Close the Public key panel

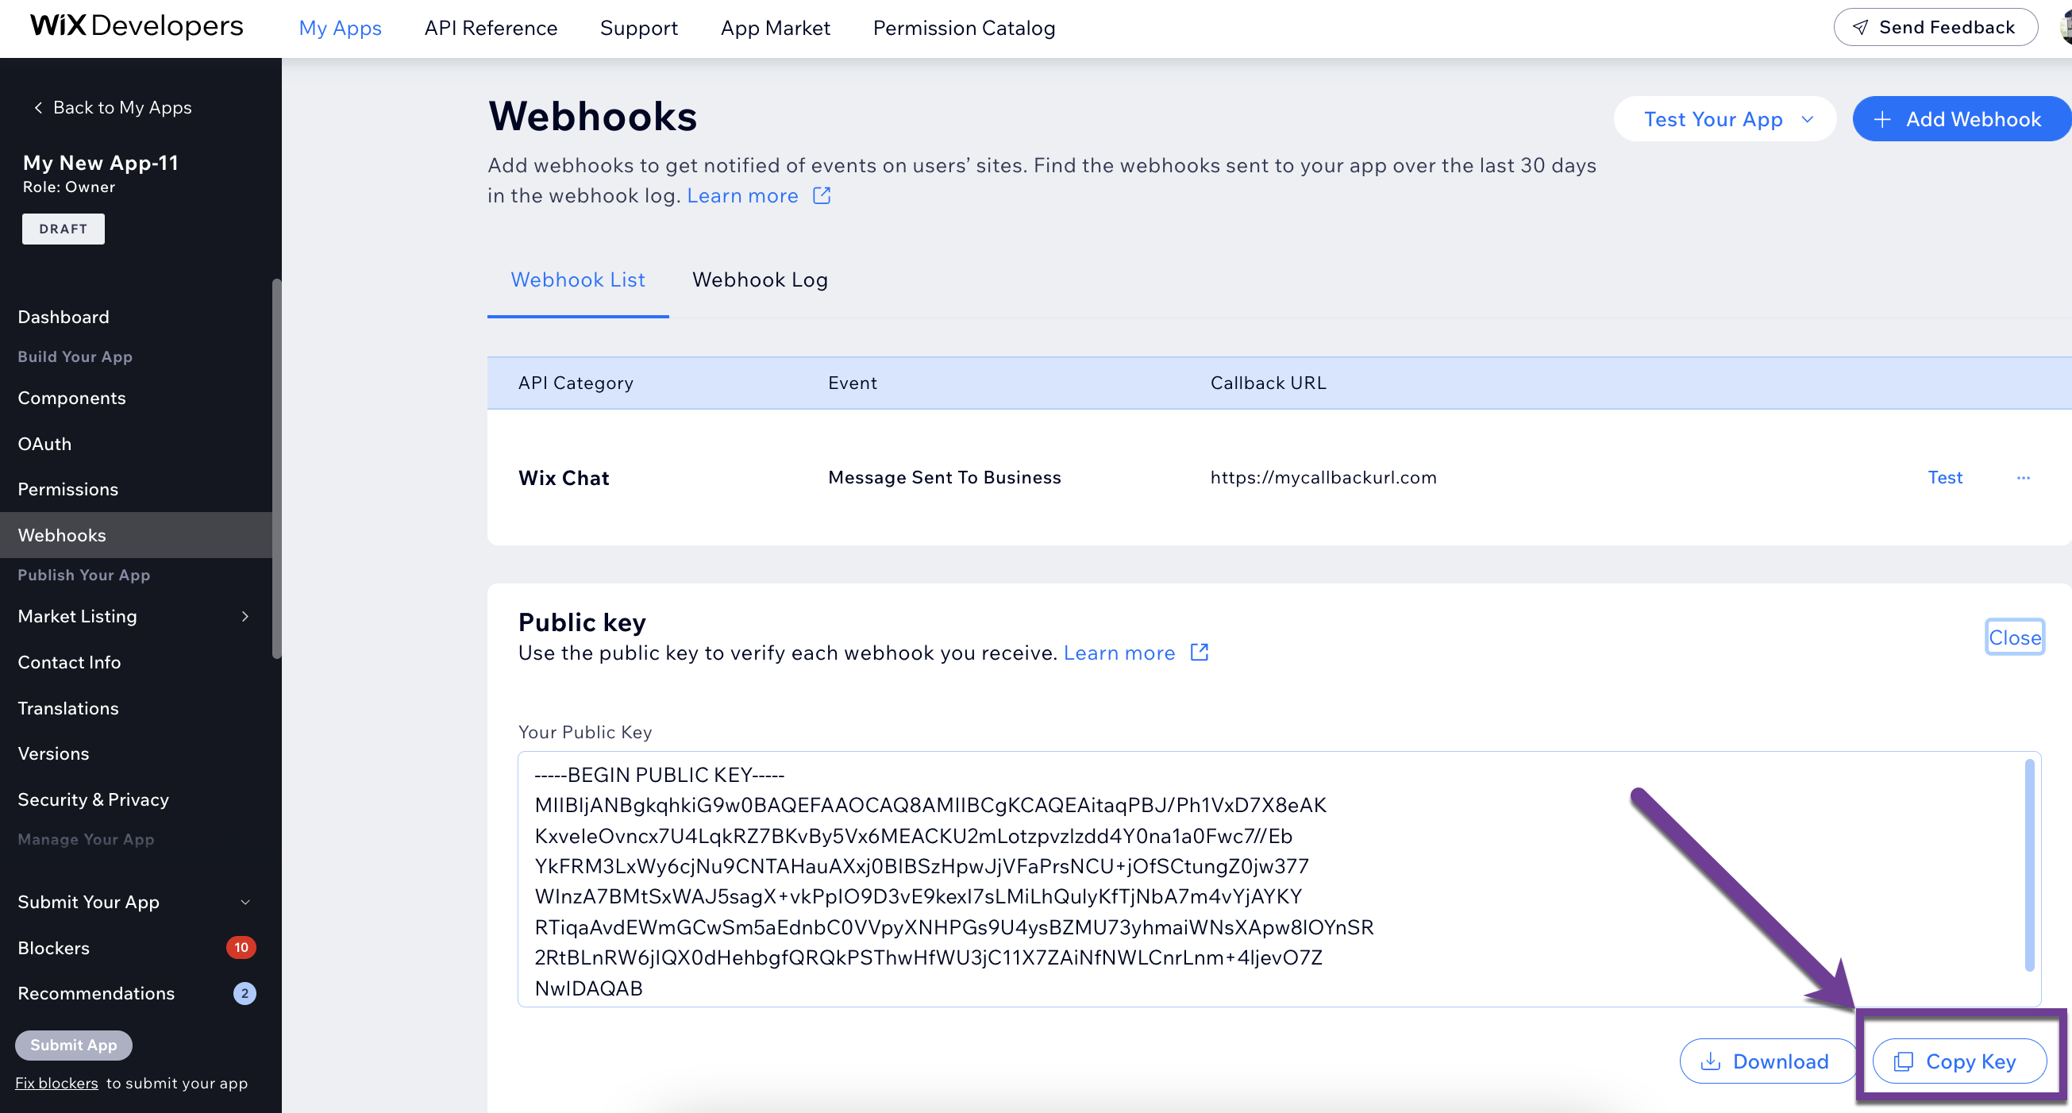pos(2015,637)
